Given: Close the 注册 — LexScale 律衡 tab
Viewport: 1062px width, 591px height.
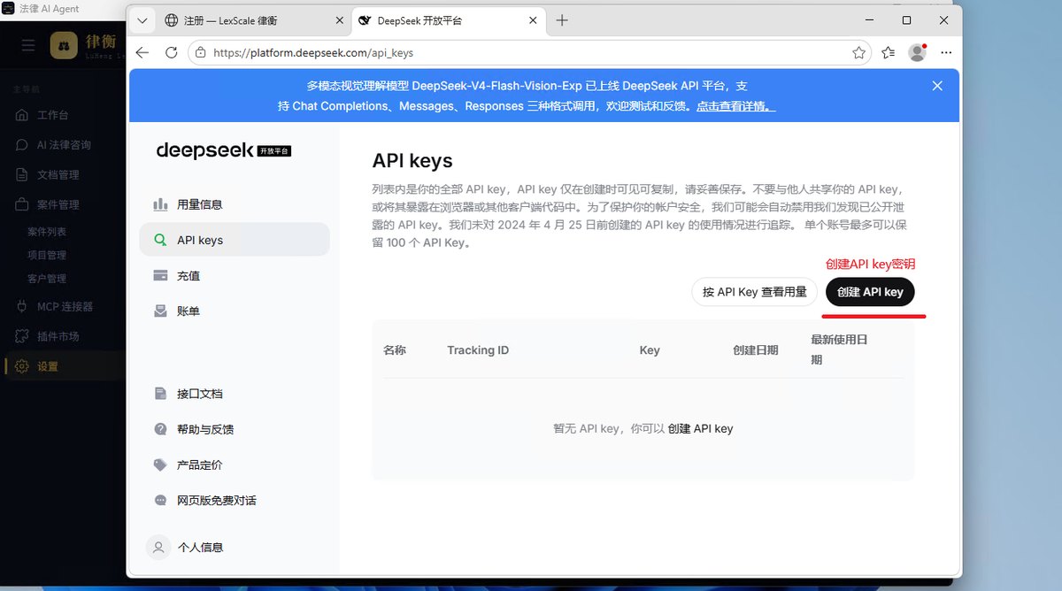Looking at the screenshot, I should tap(339, 20).
